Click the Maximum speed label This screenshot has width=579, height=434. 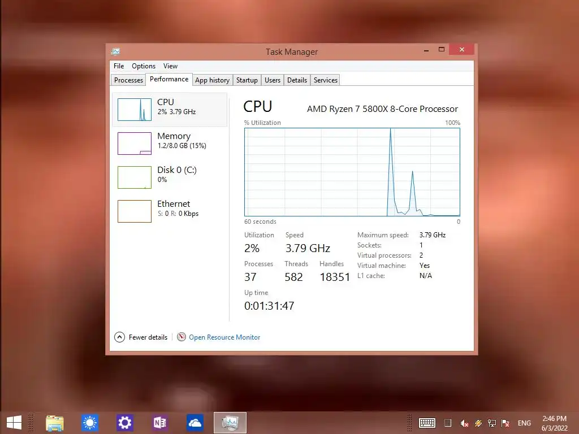[x=383, y=235]
